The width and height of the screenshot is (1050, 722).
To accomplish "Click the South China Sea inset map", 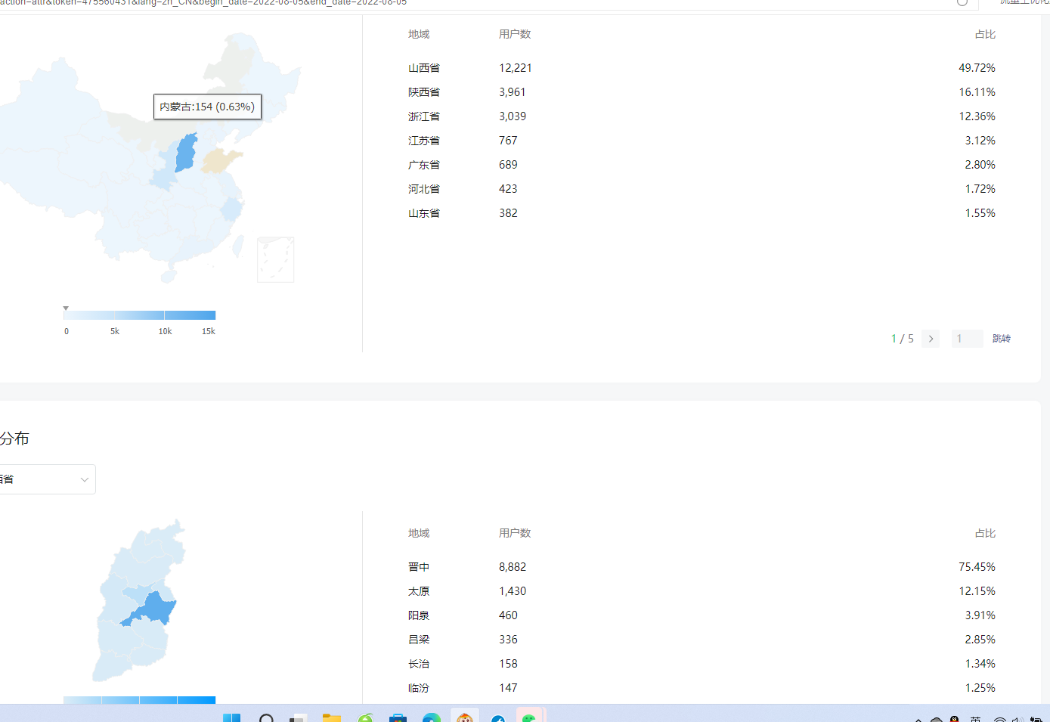I will coord(275,259).
